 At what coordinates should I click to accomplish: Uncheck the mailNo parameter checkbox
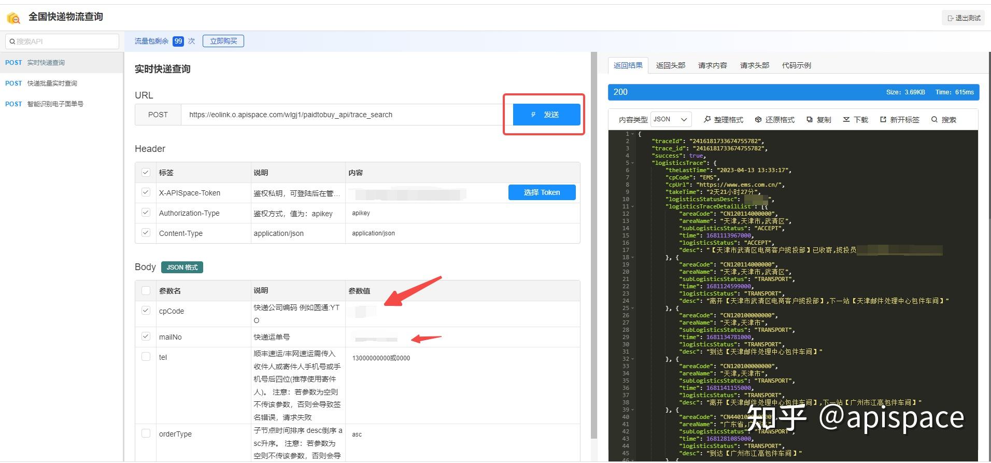click(146, 336)
